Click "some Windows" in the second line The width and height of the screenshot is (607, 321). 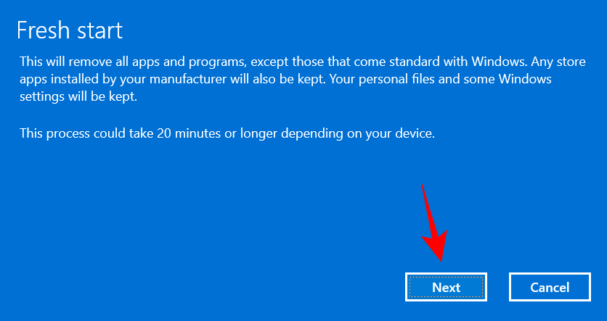point(514,79)
